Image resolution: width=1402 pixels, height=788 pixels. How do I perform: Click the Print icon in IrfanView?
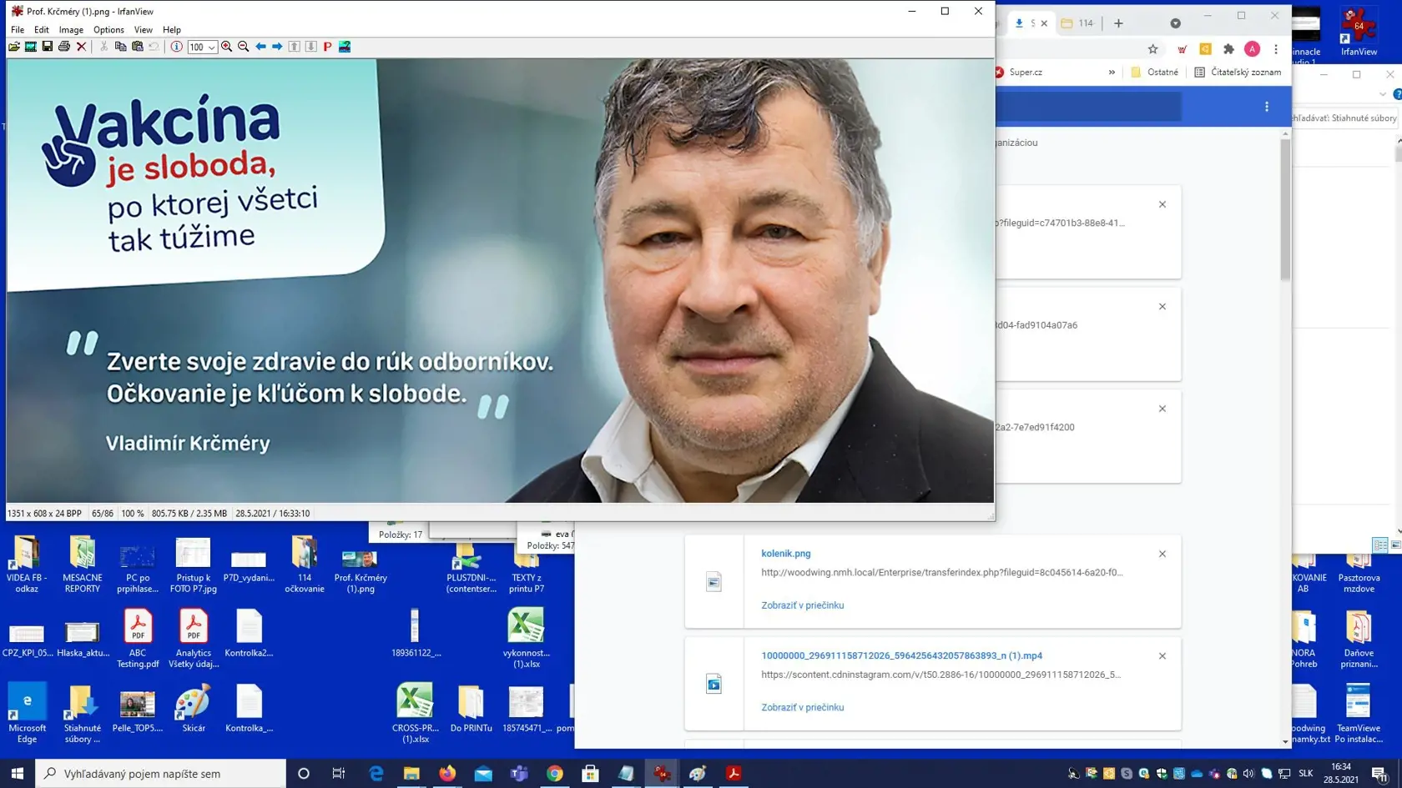pos(64,47)
